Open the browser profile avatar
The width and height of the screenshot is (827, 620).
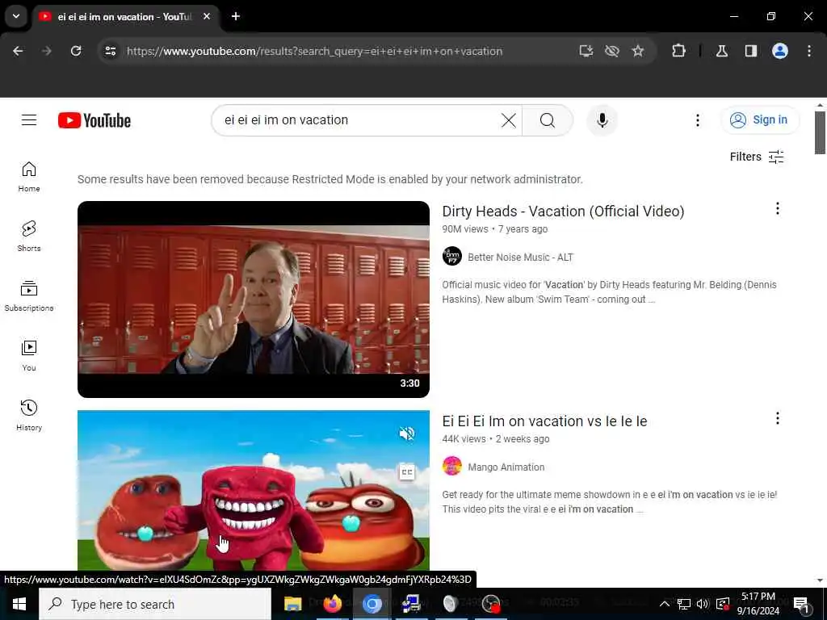779,51
